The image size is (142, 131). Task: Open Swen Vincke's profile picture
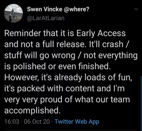(x=14, y=13)
